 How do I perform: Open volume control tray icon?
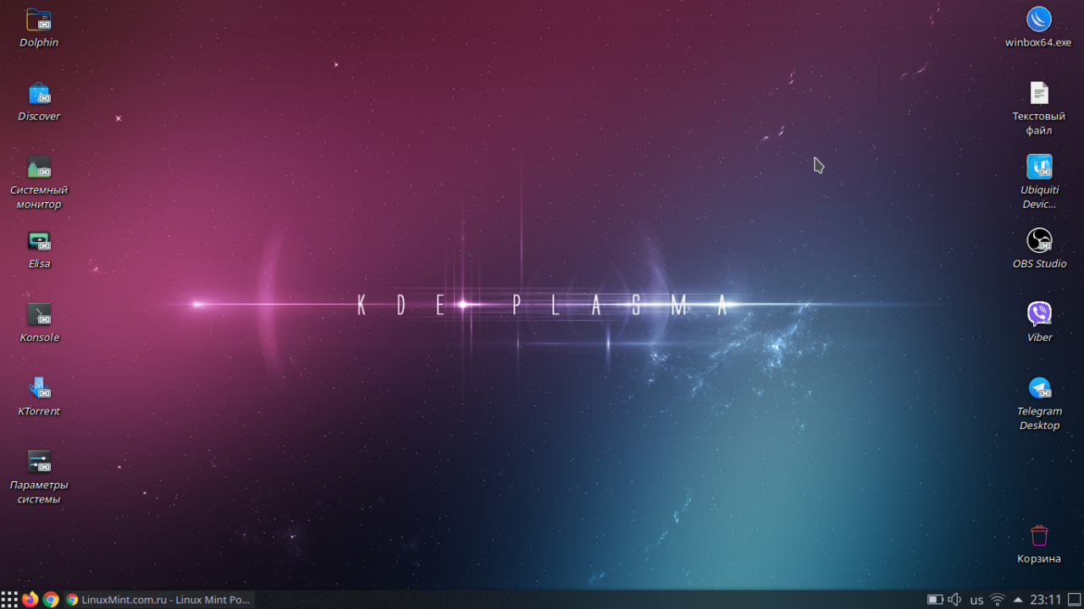pos(955,600)
